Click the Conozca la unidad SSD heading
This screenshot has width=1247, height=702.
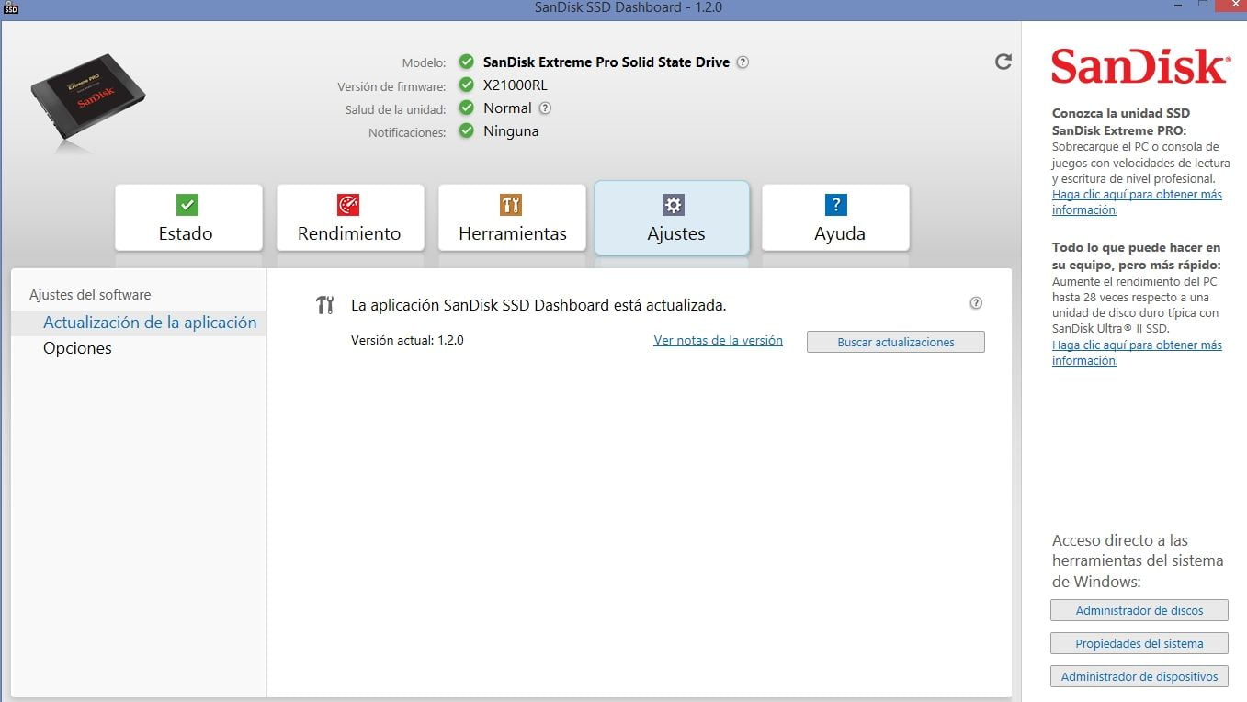click(x=1121, y=121)
